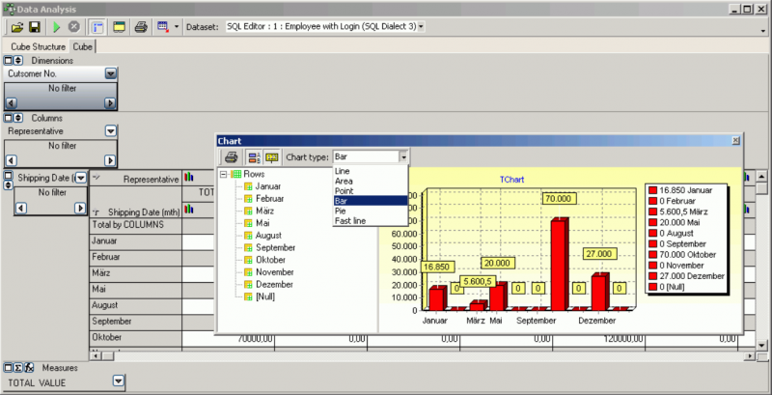This screenshot has width=772, height=395.
Task: Open the Shipping Date row dropdown
Action: (x=81, y=178)
